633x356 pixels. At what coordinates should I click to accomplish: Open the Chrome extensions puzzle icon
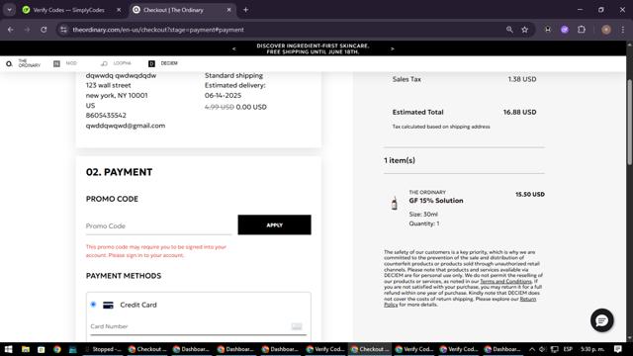582,30
